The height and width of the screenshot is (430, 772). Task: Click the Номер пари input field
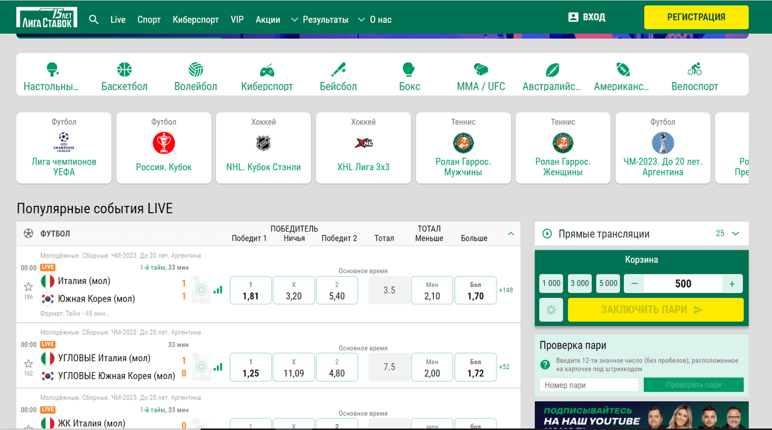(x=589, y=385)
